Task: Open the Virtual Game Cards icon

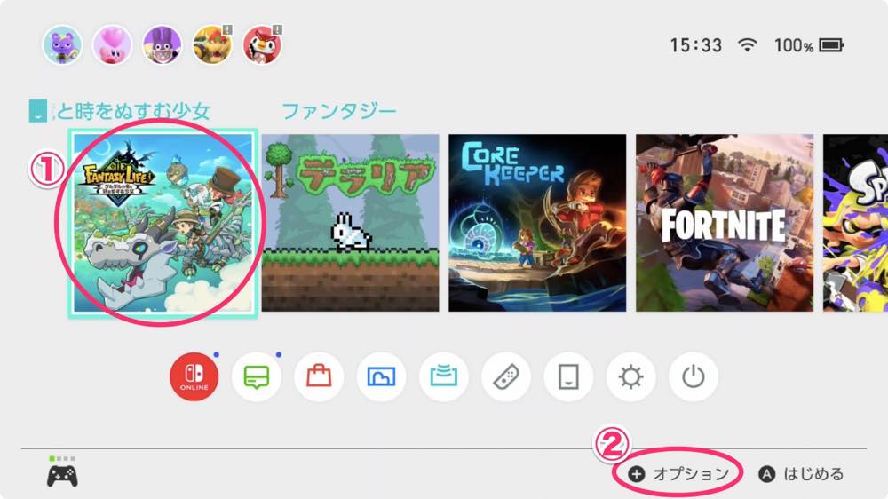Action: 568,376
